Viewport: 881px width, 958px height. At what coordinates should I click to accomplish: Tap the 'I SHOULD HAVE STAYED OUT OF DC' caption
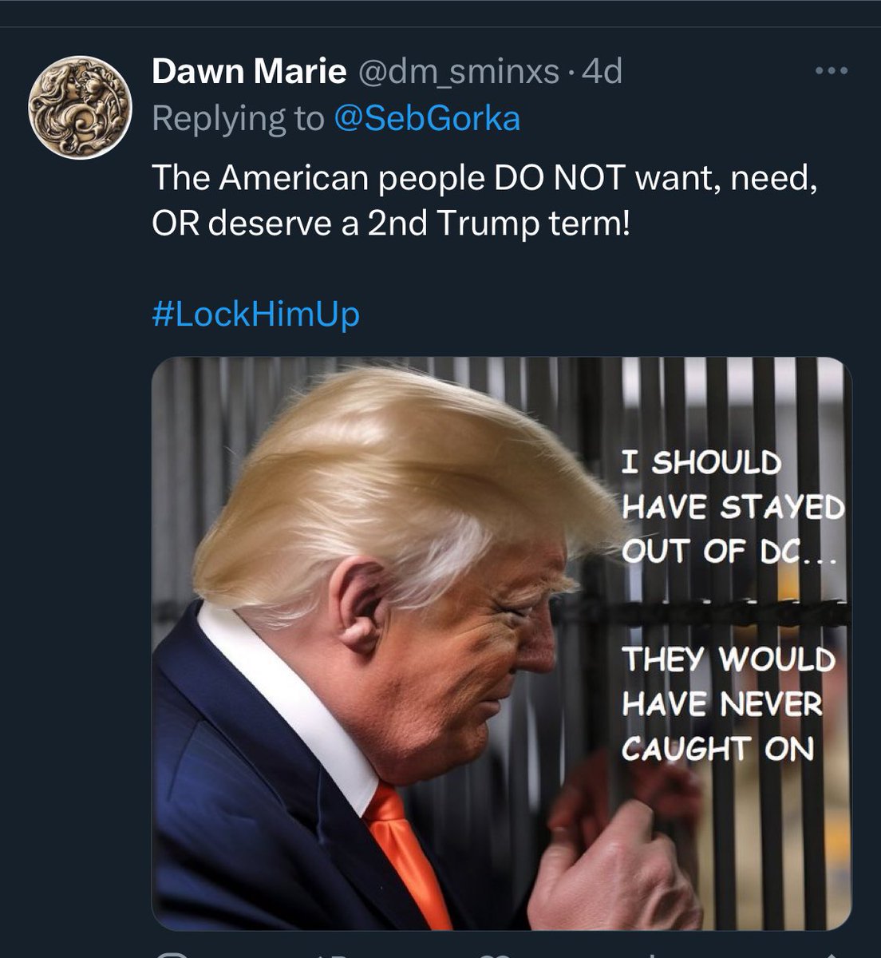point(731,507)
